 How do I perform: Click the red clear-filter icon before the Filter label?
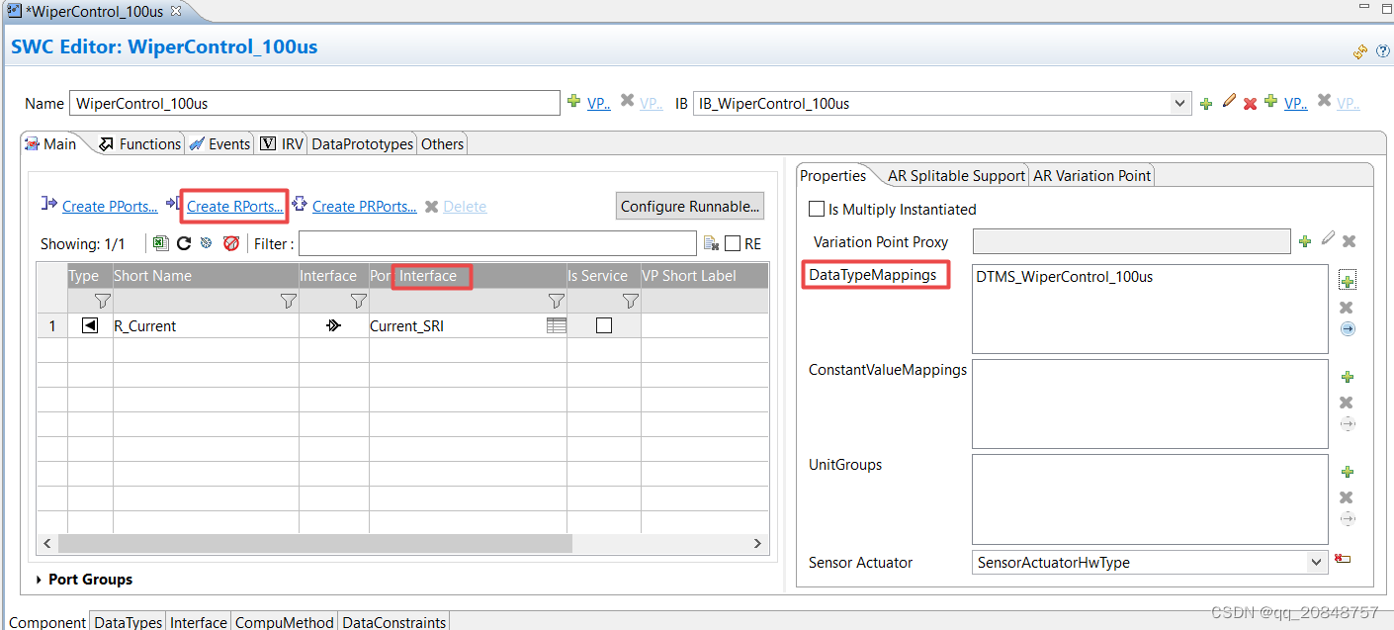pyautogui.click(x=231, y=242)
